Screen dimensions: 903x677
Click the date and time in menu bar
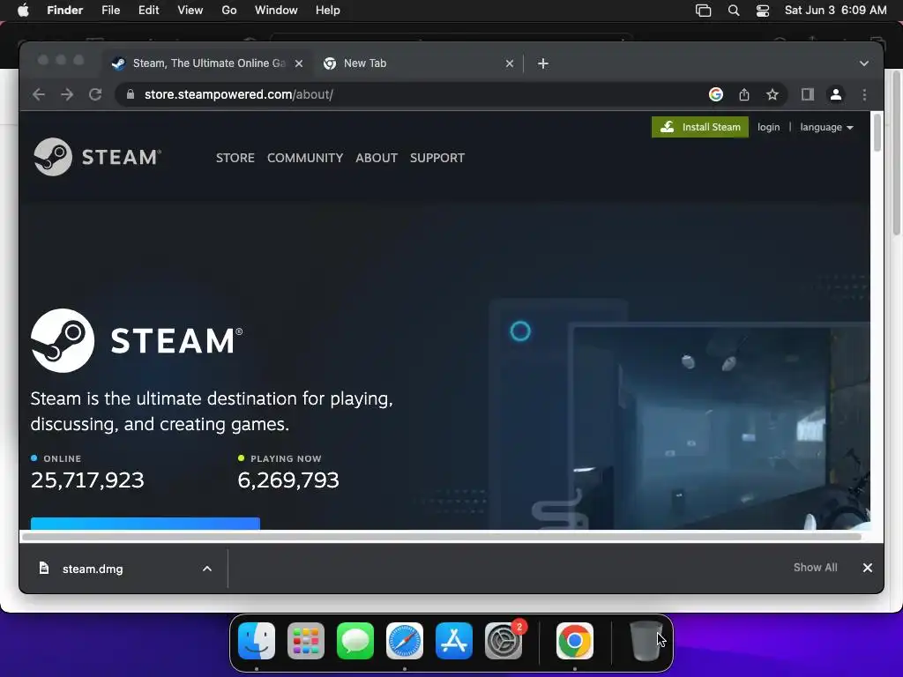[835, 11]
